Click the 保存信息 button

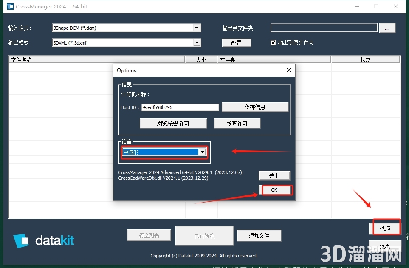tap(254, 107)
